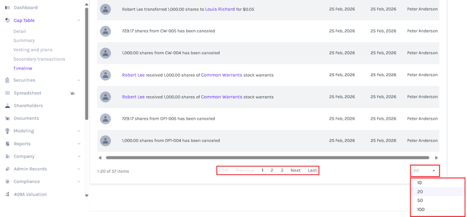Click the 409A Valuation chart icon
467x217 pixels.
[x=7, y=194]
